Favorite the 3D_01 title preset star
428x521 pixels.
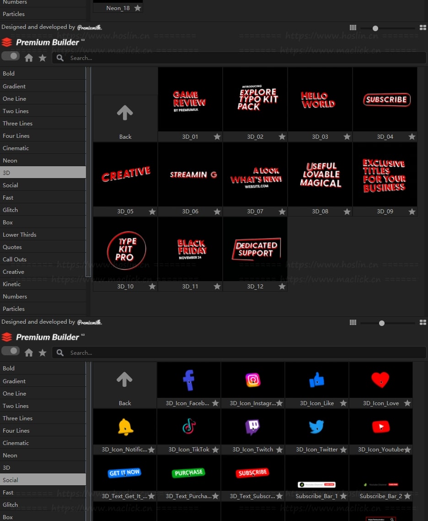[217, 136]
